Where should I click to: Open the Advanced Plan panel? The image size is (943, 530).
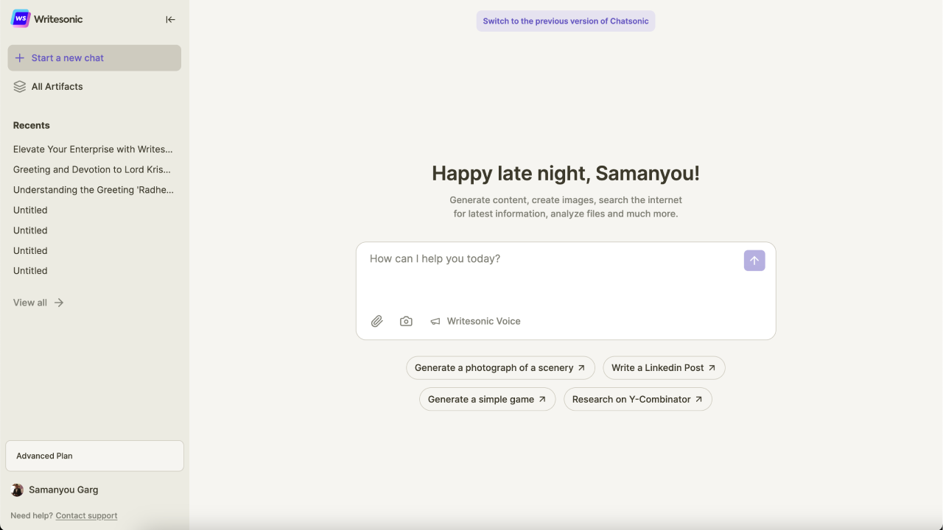(x=94, y=456)
